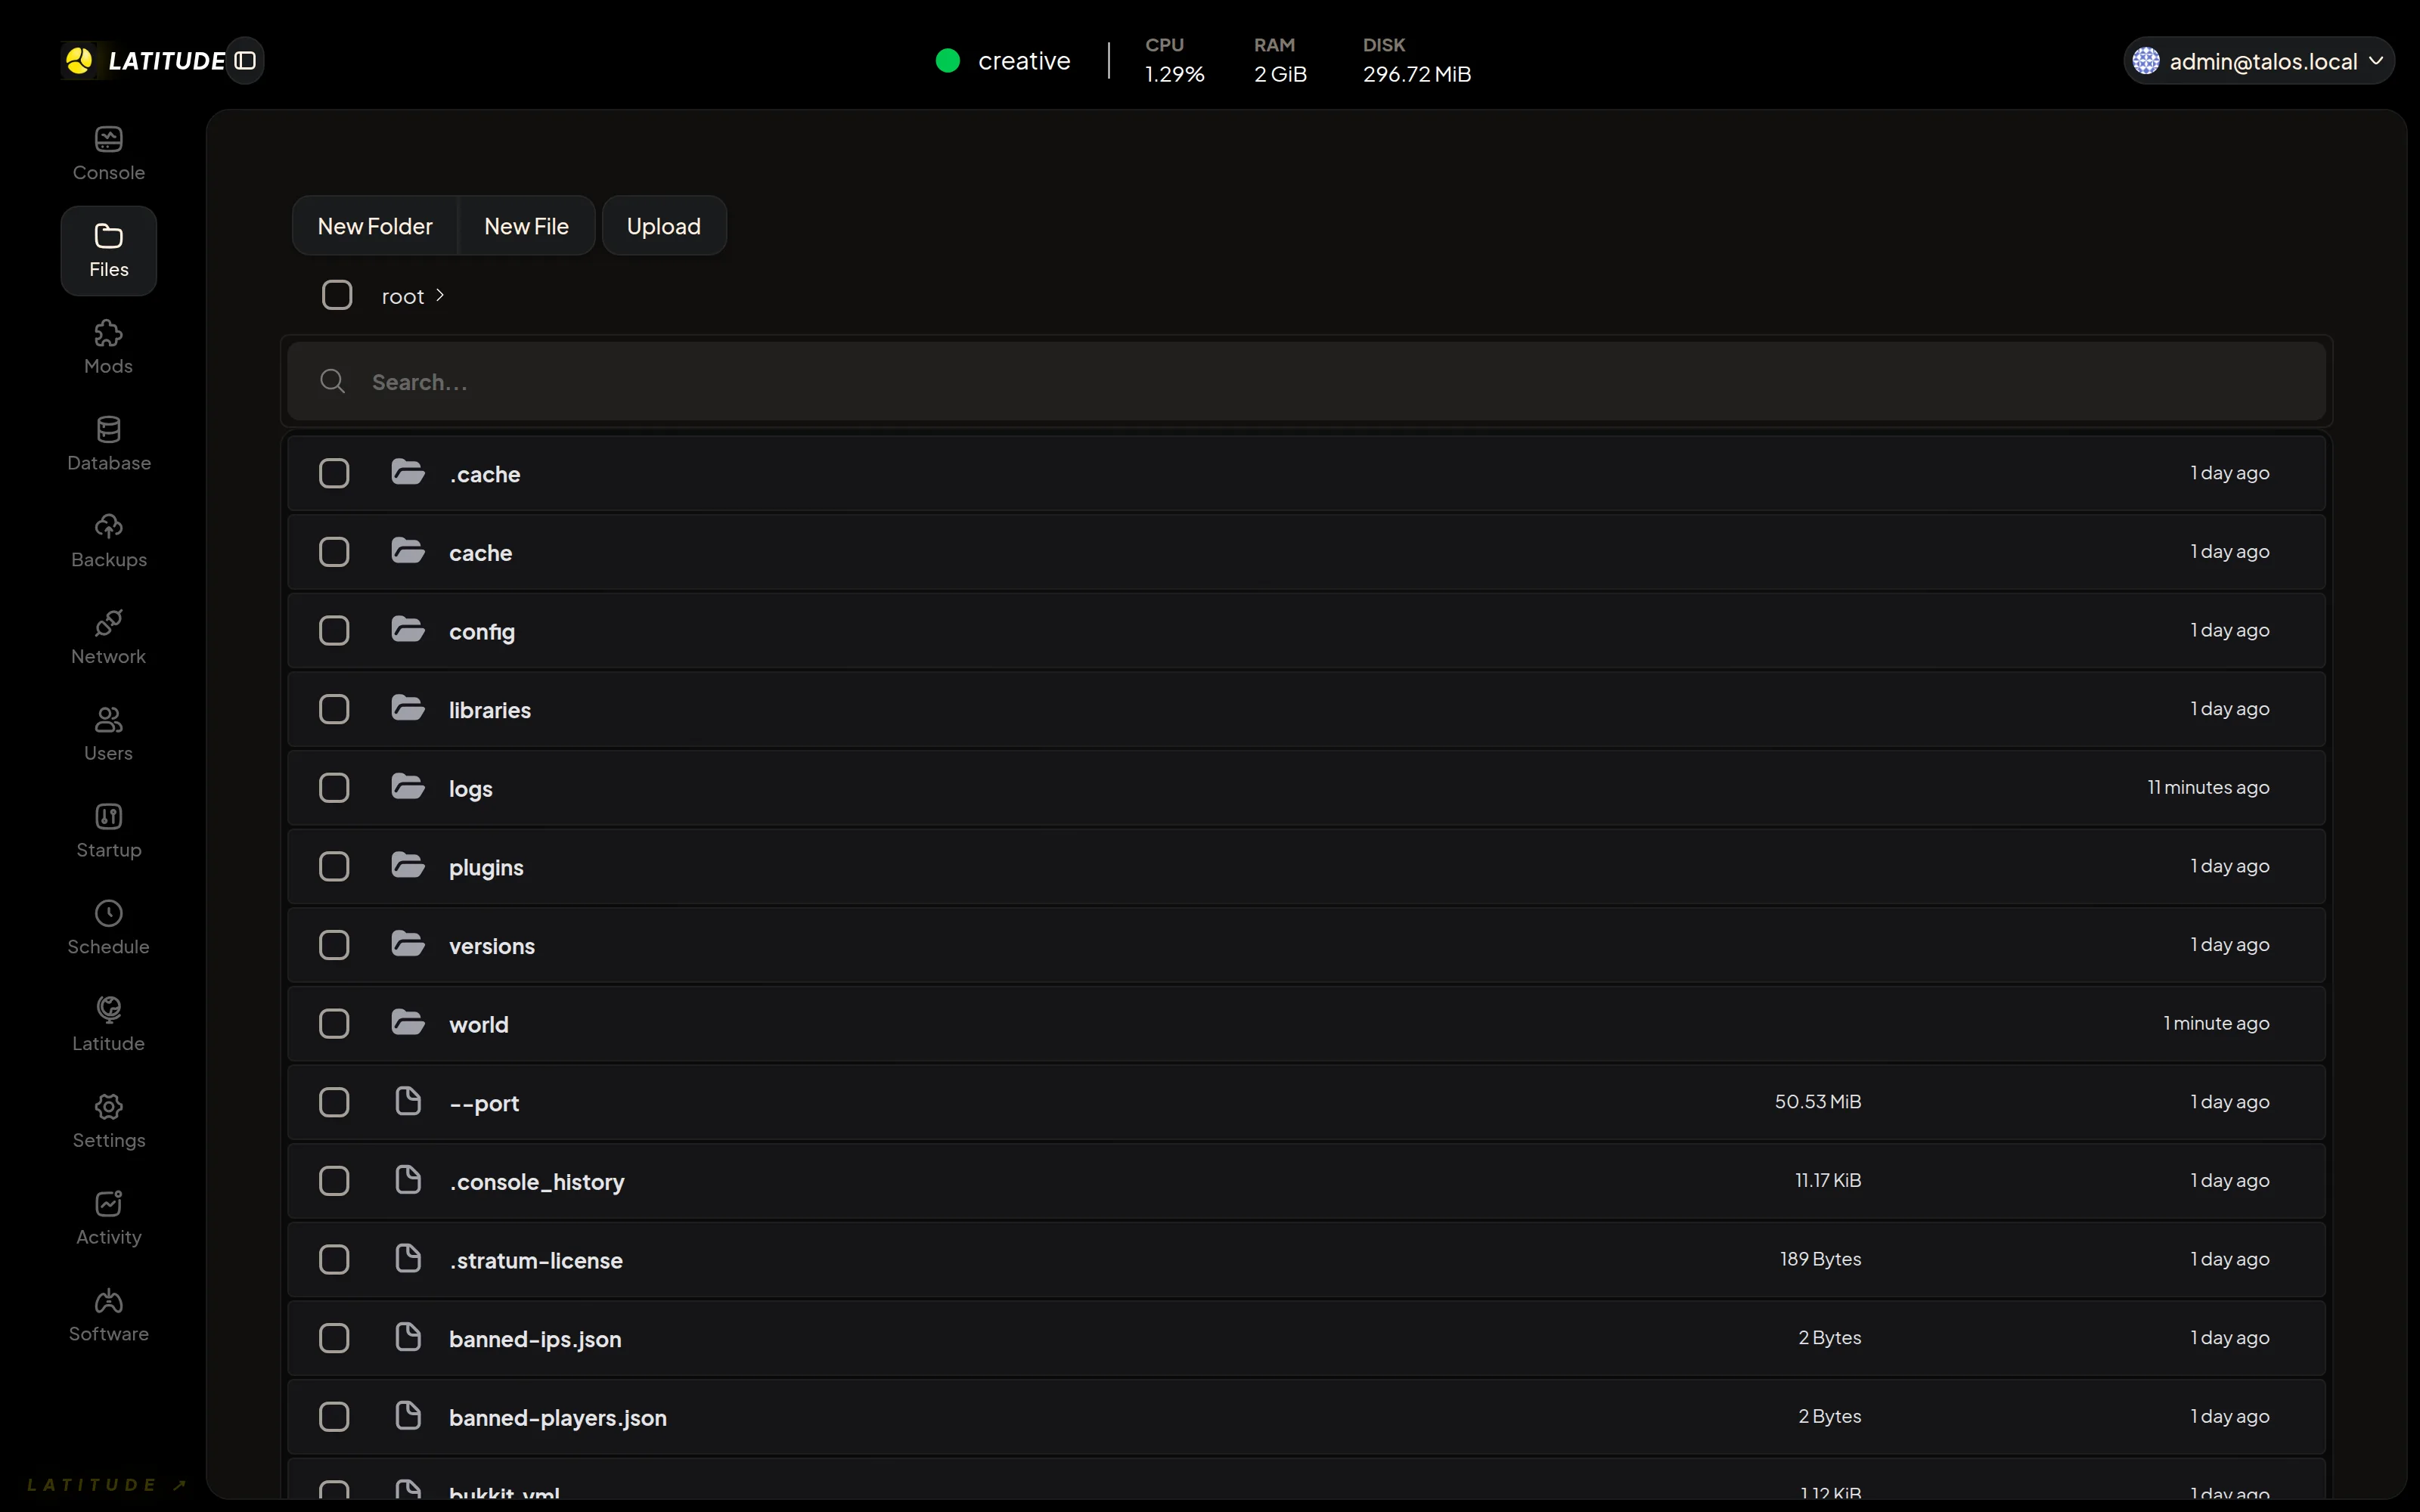Screen dimensions: 2420x1512
Task: Check the box for .cache folder
Action: click(x=334, y=473)
